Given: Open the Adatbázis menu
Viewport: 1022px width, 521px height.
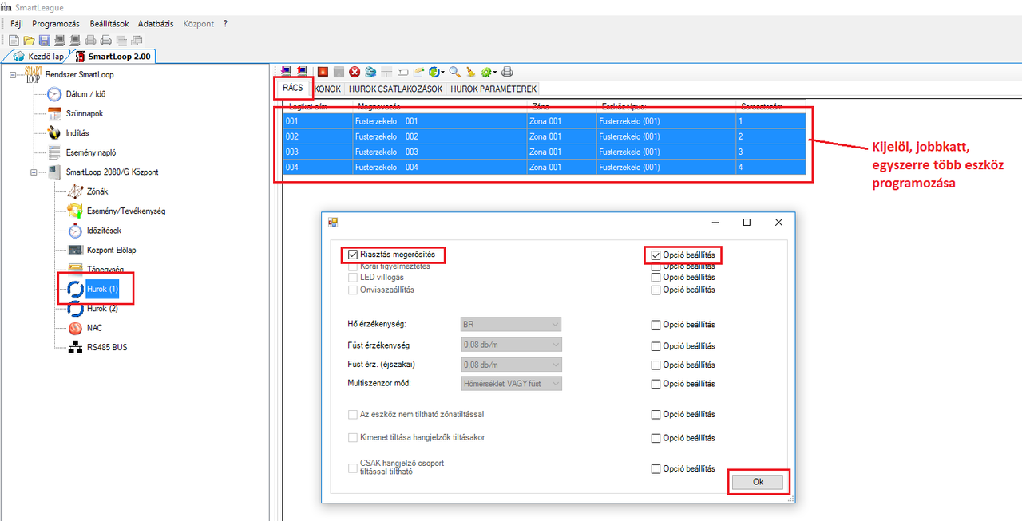Looking at the screenshot, I should tap(156, 24).
